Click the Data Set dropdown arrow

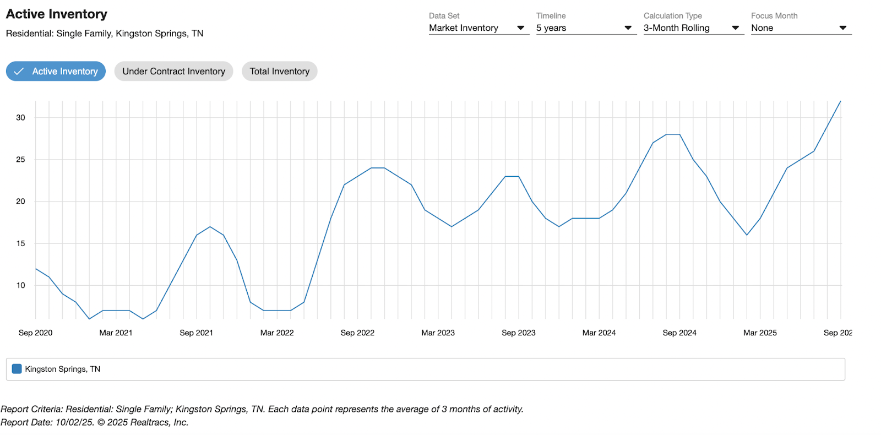pos(520,28)
